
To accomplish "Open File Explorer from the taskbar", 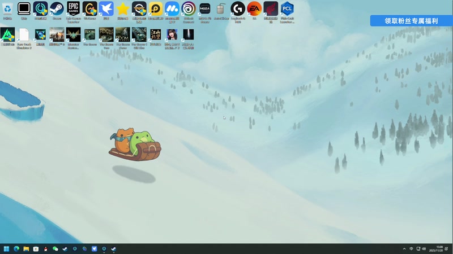I will (26, 249).
